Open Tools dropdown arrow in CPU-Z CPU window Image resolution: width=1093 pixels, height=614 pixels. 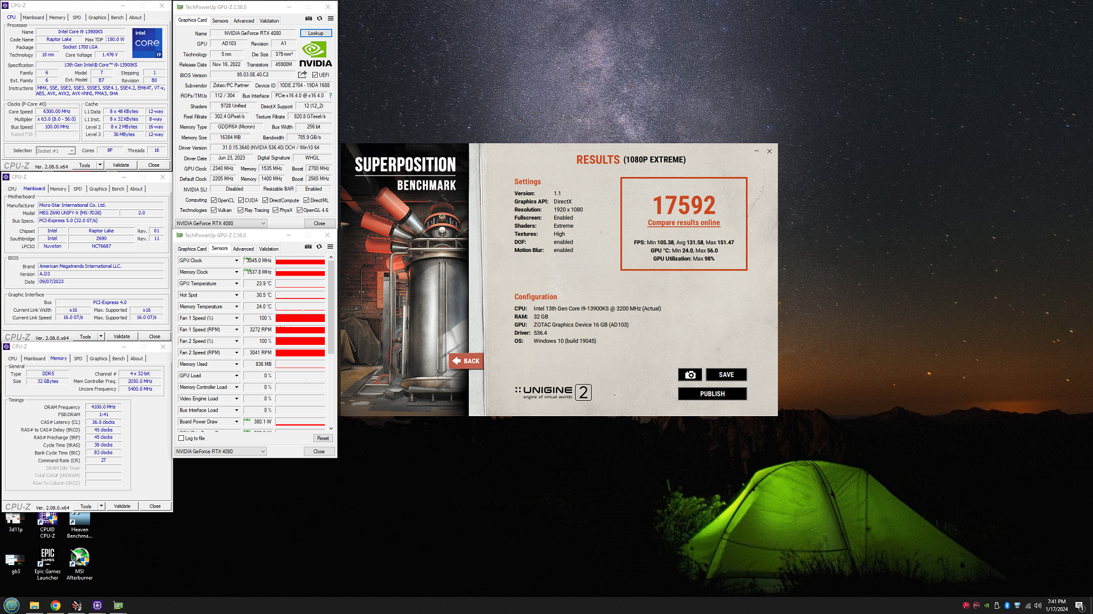click(100, 165)
